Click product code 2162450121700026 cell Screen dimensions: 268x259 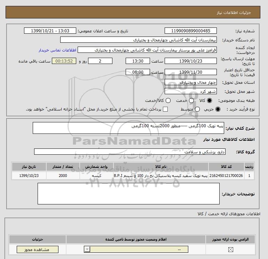point(226,176)
